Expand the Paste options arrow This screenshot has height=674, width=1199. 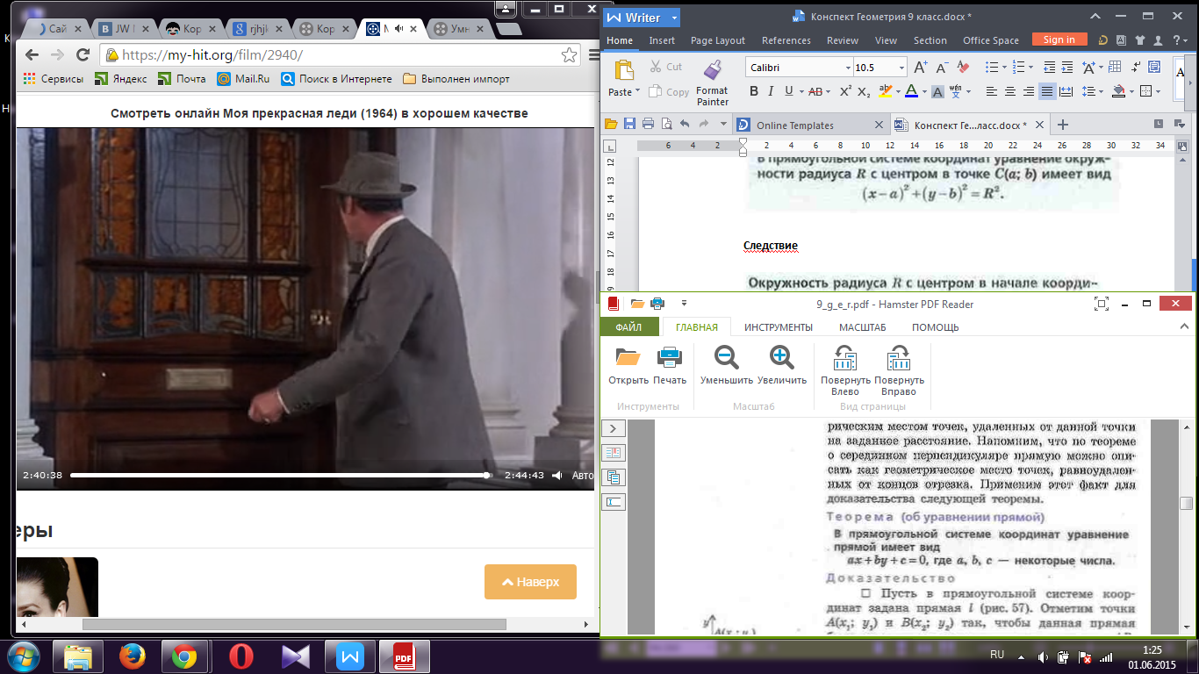[x=638, y=92]
